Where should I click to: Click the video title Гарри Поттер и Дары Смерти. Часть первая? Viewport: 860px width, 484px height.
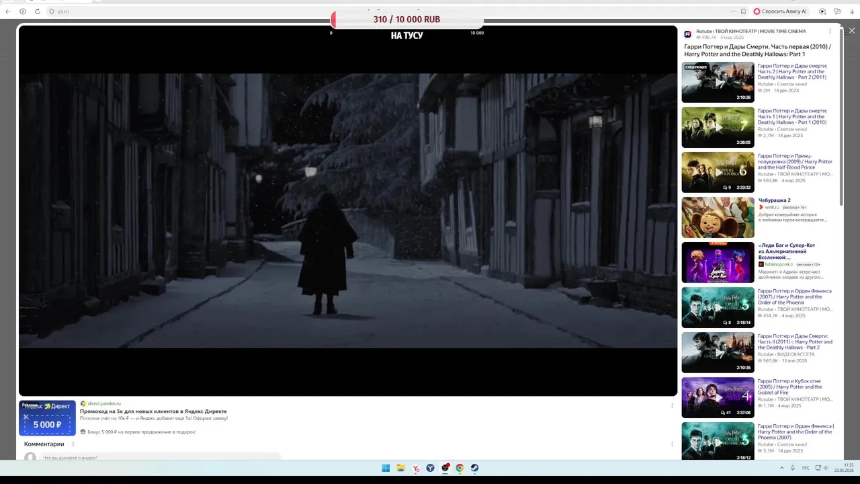[x=757, y=50]
